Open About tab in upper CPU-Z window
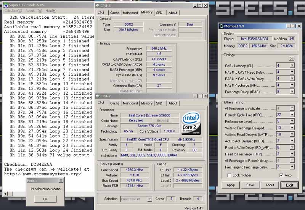 (x=173, y=13)
